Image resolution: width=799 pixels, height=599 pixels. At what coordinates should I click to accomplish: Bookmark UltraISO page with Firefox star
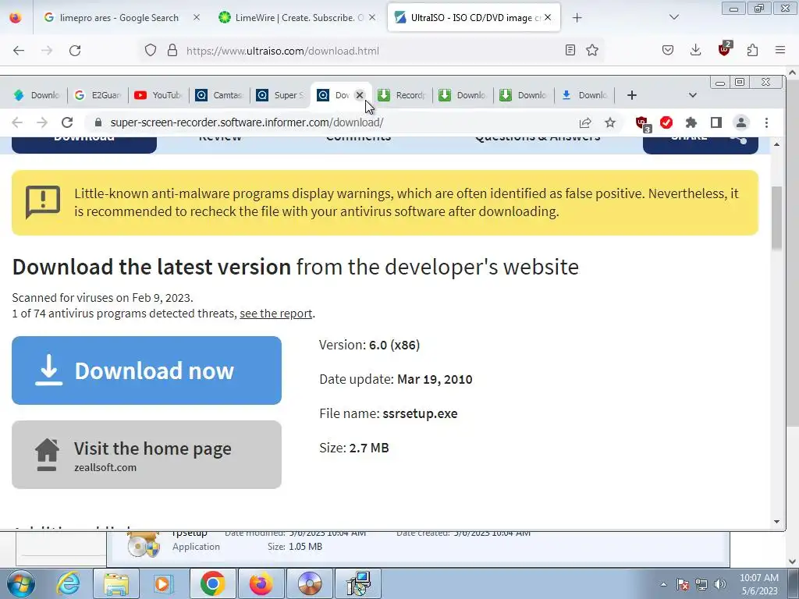pyautogui.click(x=592, y=50)
